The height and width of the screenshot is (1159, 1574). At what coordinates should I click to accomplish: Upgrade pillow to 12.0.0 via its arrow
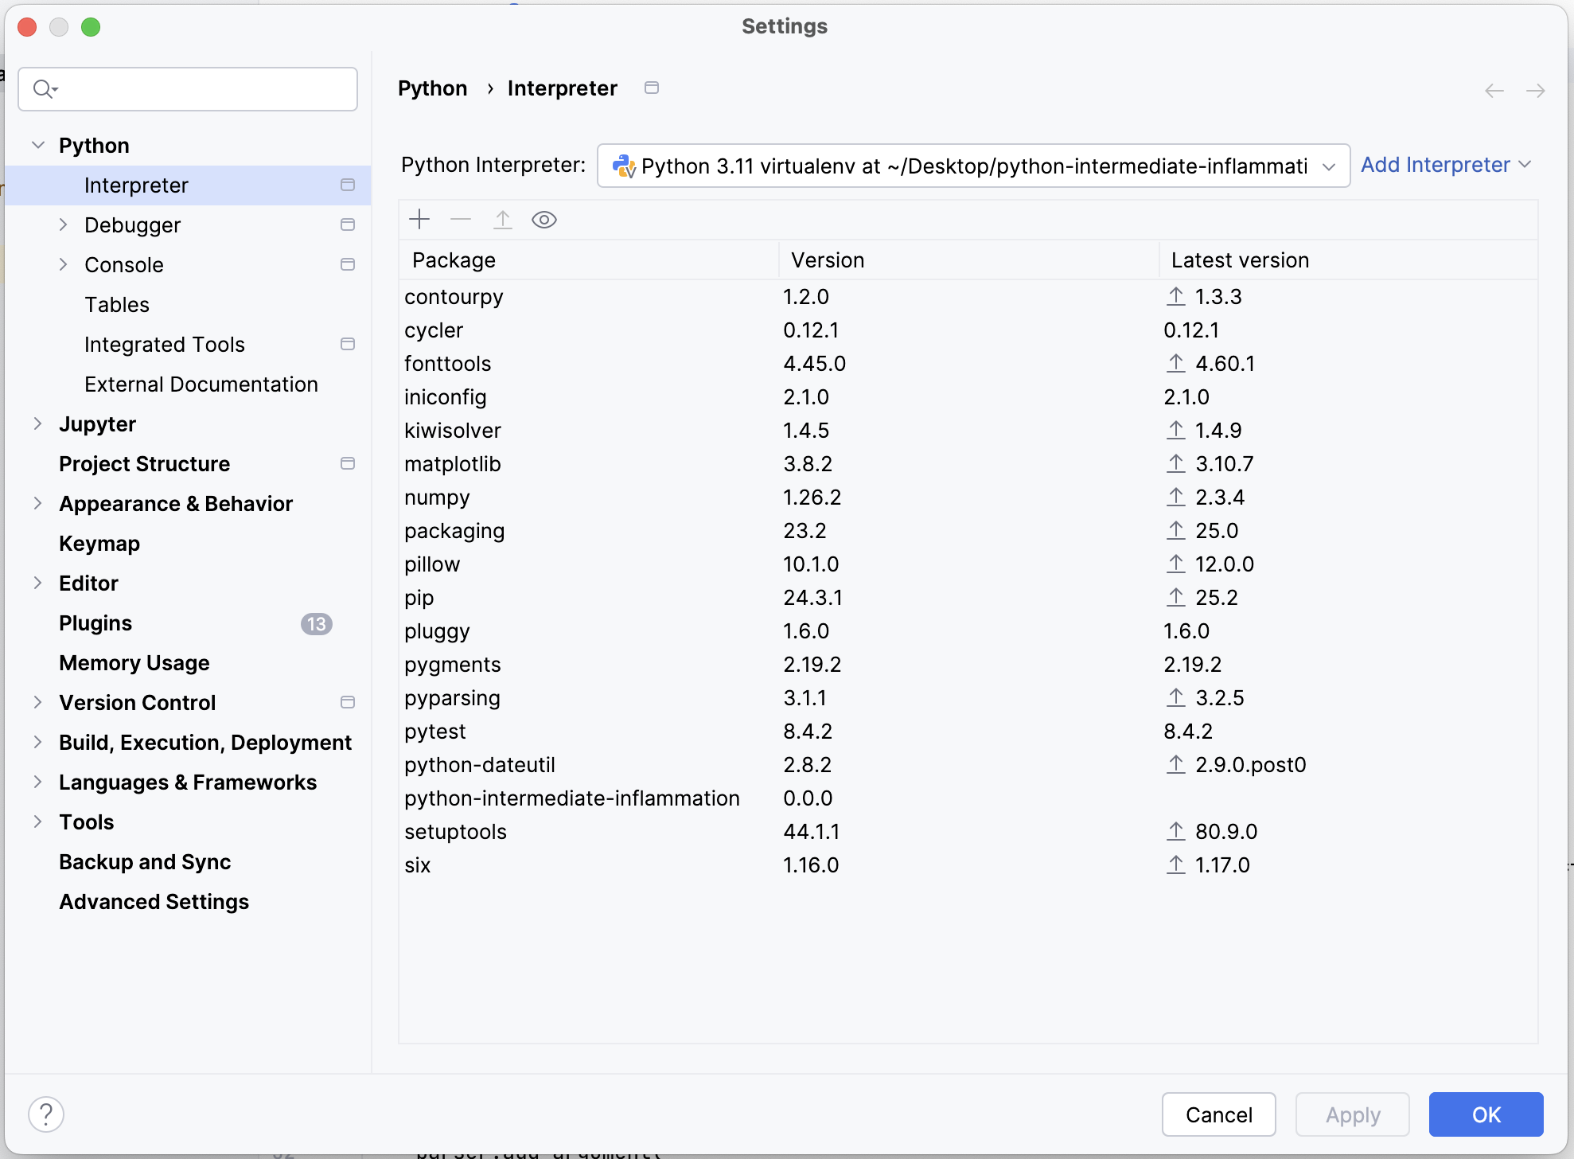pos(1177,564)
